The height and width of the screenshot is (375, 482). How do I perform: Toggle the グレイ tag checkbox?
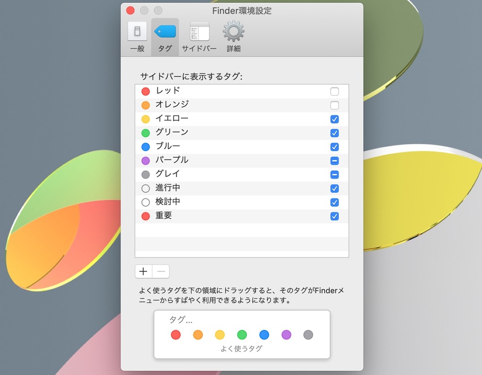pos(335,174)
